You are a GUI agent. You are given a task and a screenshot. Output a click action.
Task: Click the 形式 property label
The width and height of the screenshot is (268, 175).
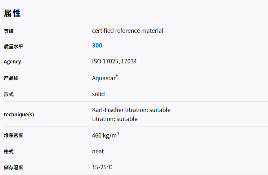[x=9, y=94]
